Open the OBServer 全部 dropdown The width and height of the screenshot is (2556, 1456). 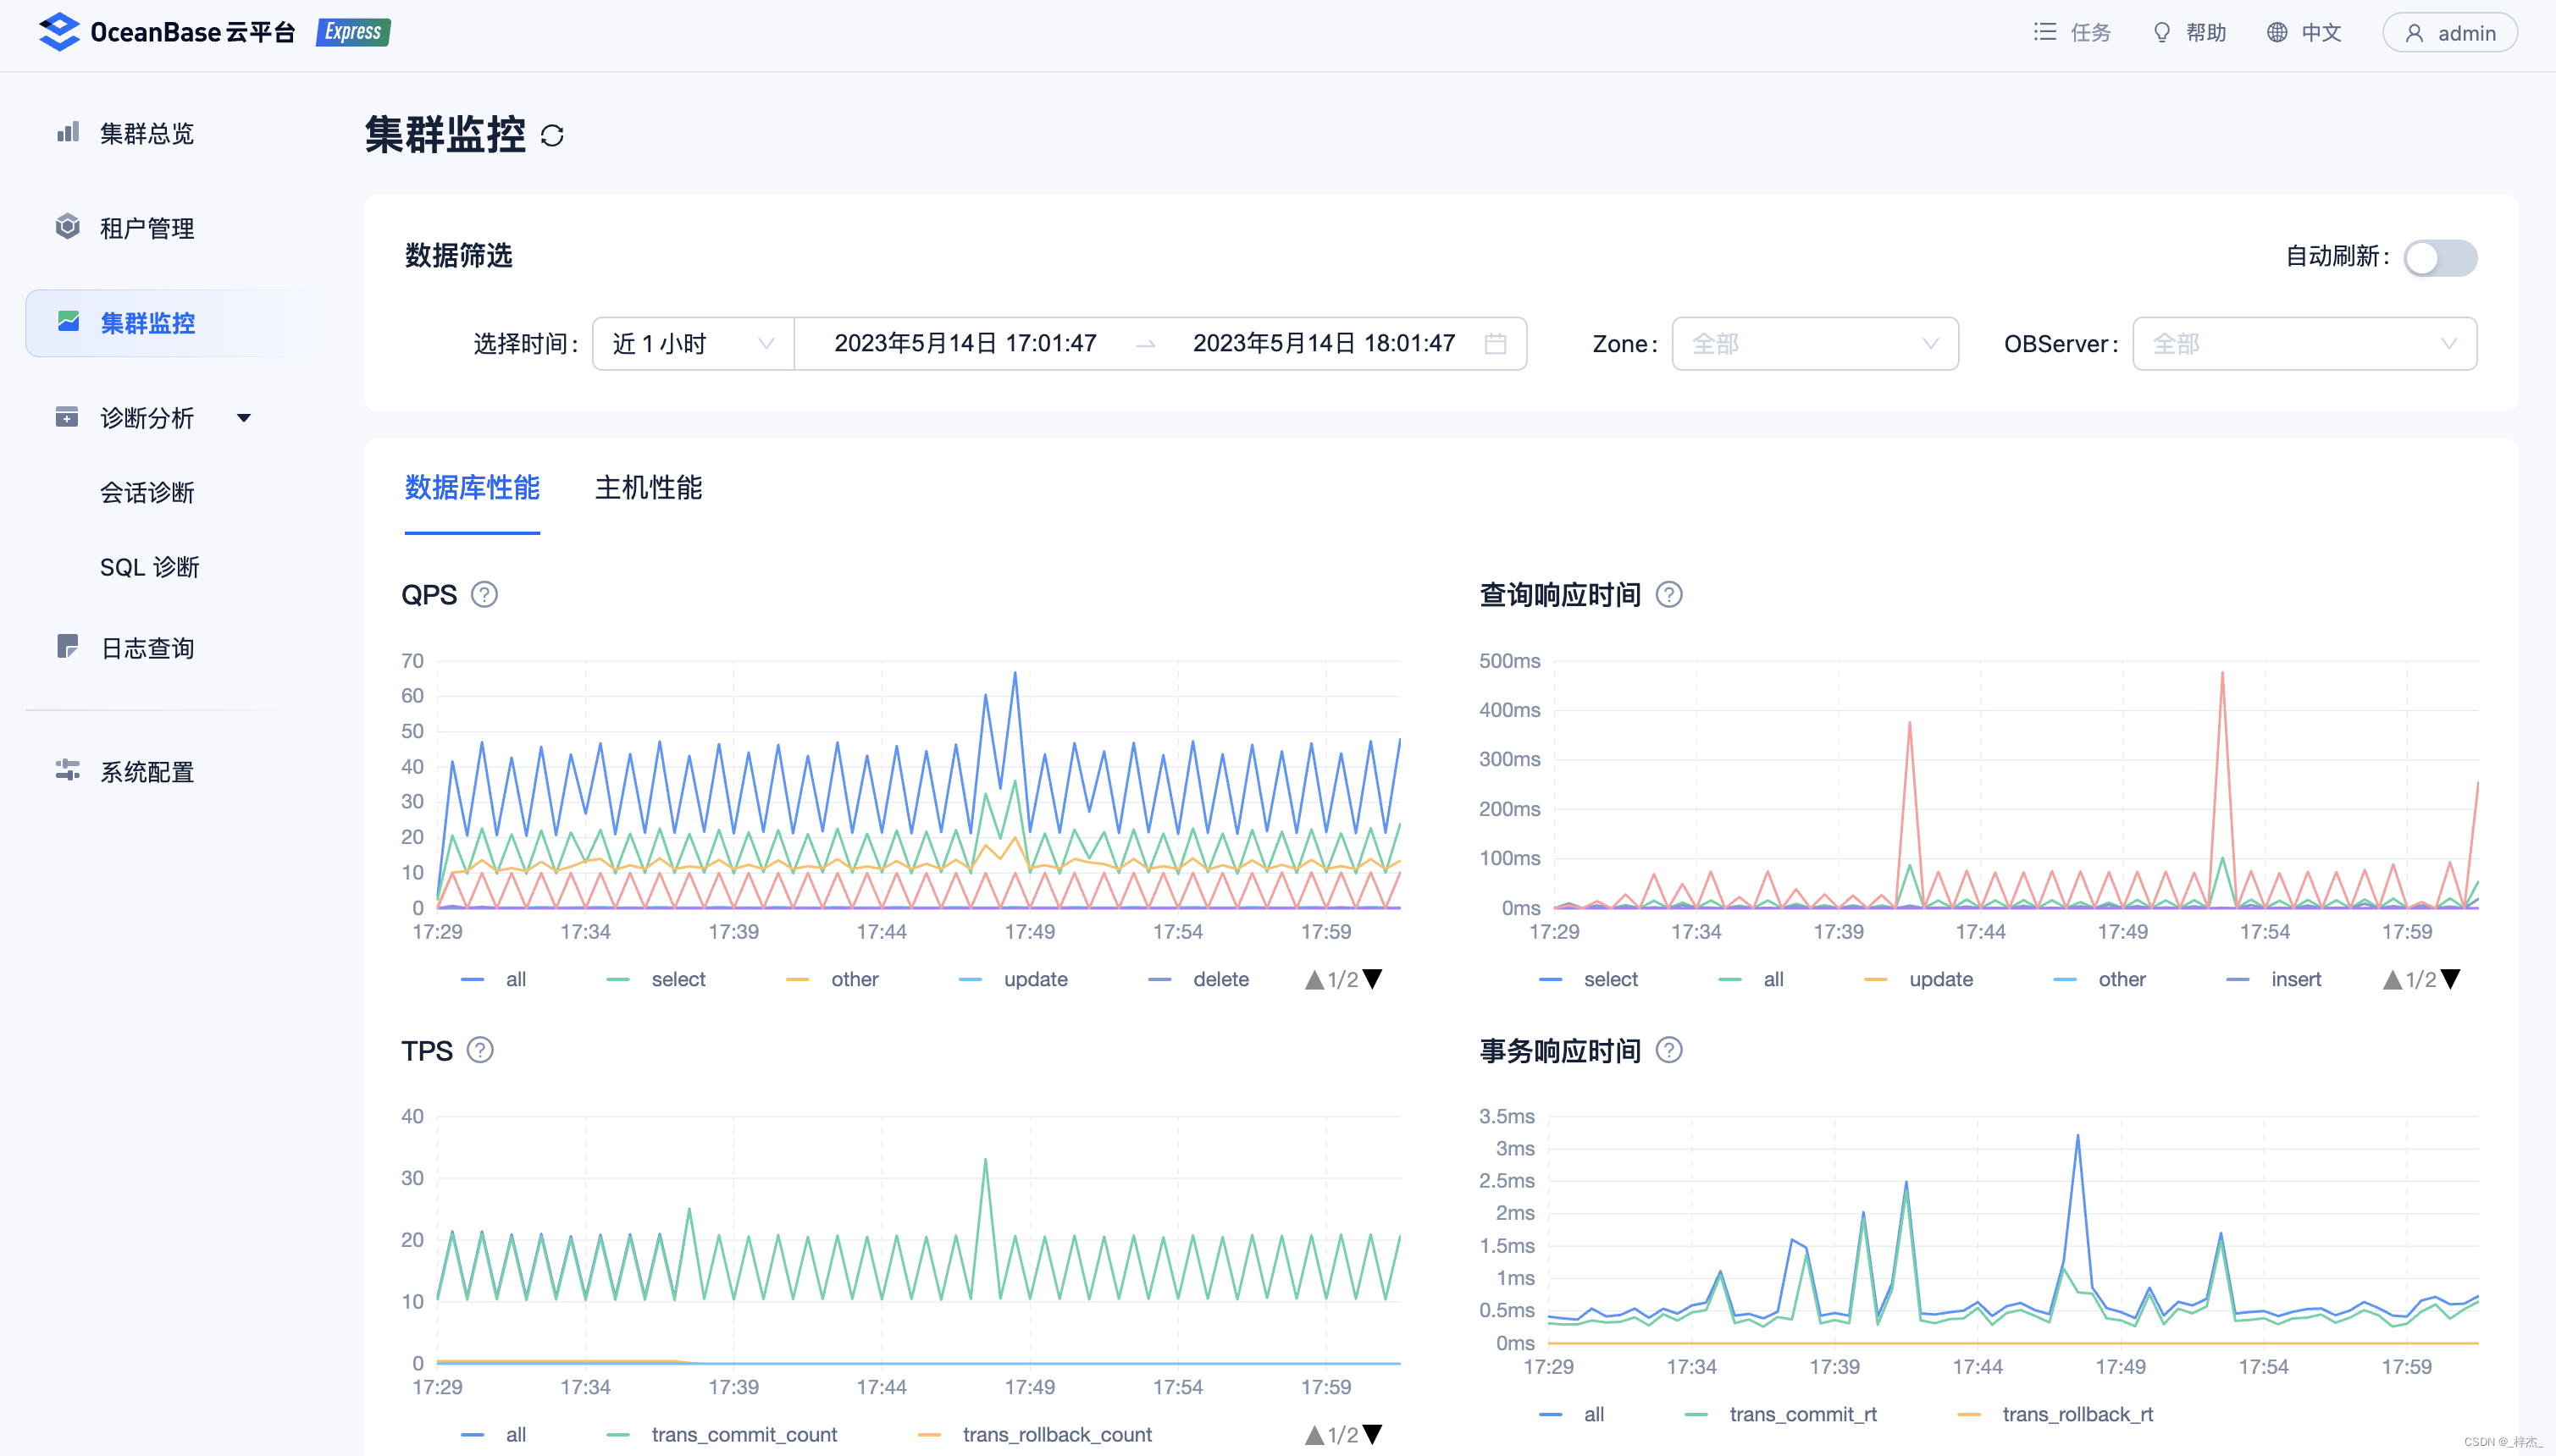pyautogui.click(x=2304, y=344)
